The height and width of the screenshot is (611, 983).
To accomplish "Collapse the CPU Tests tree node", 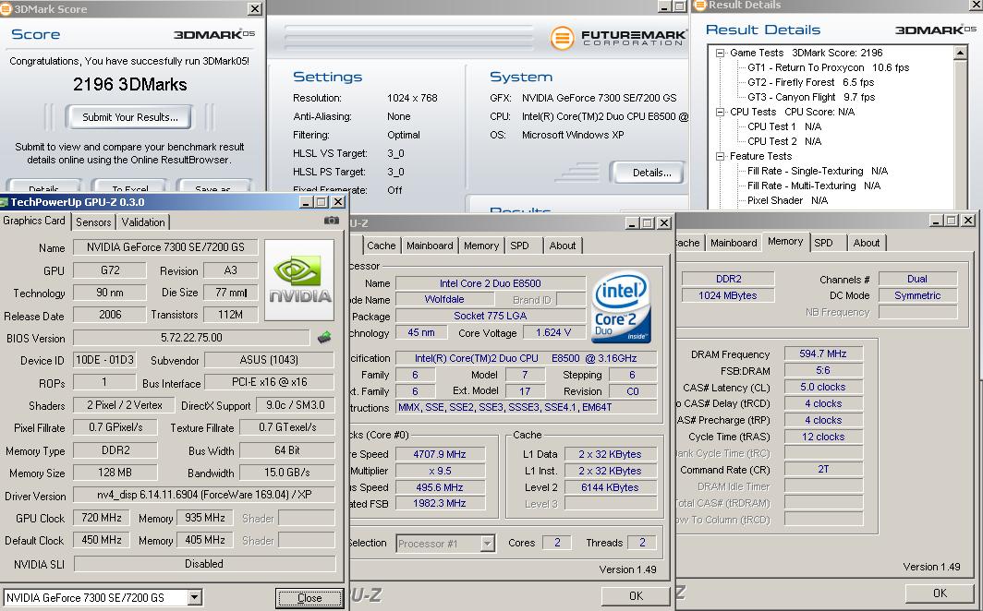I will 721,112.
